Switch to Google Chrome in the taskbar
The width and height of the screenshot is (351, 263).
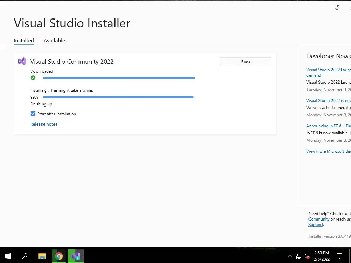point(59,256)
